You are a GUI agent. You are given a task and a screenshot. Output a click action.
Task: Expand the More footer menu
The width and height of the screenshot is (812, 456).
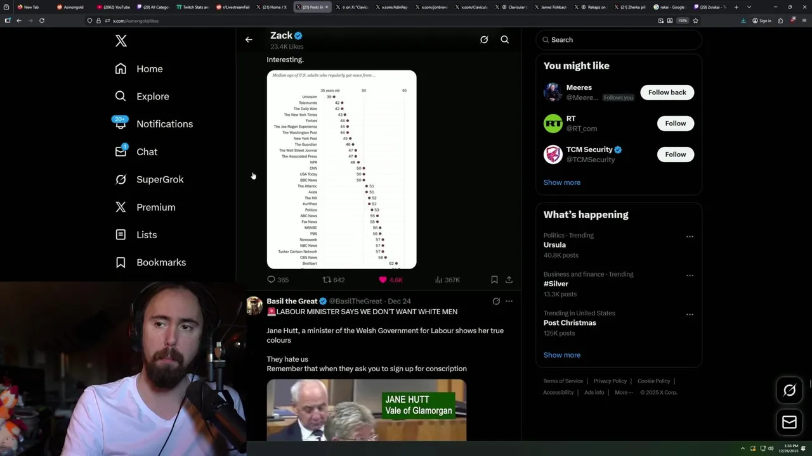(x=624, y=392)
